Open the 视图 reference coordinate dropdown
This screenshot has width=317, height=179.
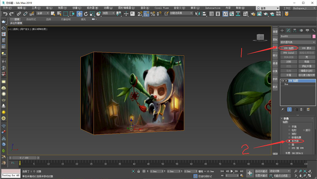[108, 13]
